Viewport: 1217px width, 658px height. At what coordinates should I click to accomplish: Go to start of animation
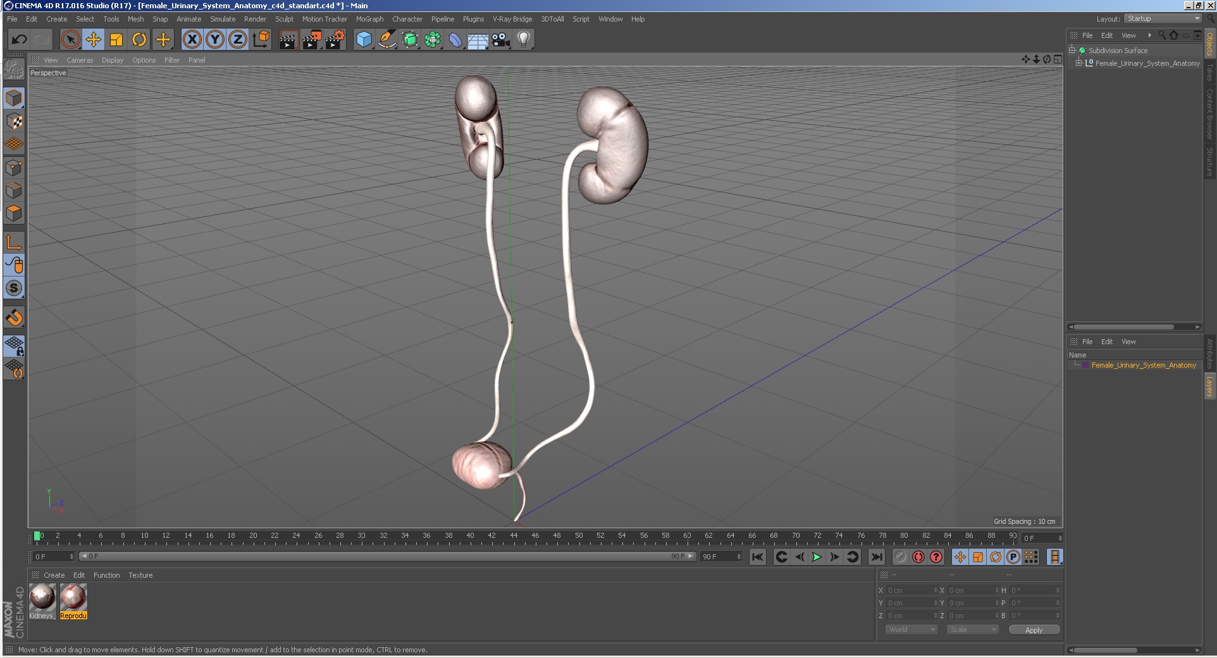(x=757, y=557)
